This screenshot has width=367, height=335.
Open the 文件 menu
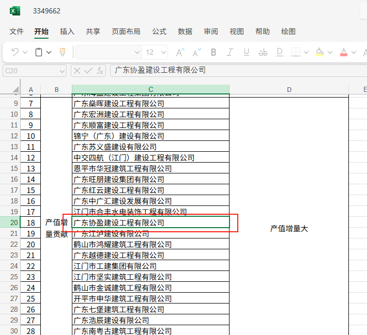(x=17, y=31)
